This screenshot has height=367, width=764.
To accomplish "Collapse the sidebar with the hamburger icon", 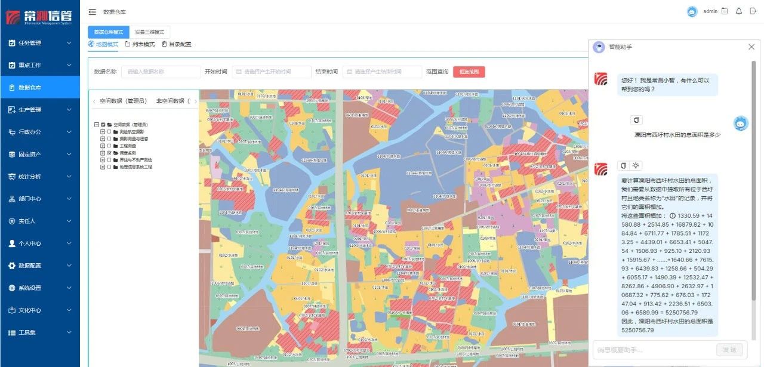I will pos(93,12).
